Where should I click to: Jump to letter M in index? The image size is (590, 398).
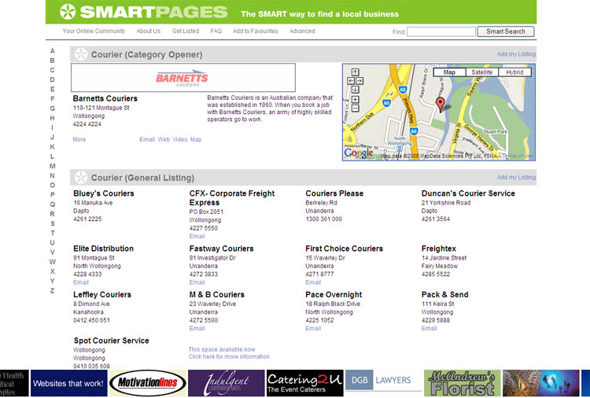[x=52, y=166]
